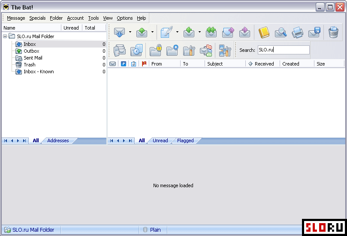Click the attachment column header icon

point(134,64)
